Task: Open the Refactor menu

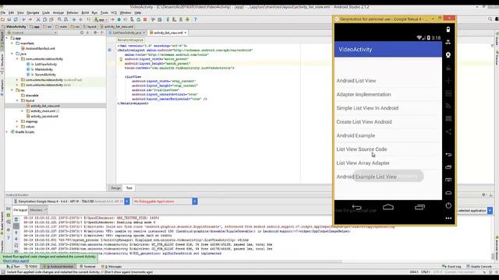Action: click(x=73, y=12)
